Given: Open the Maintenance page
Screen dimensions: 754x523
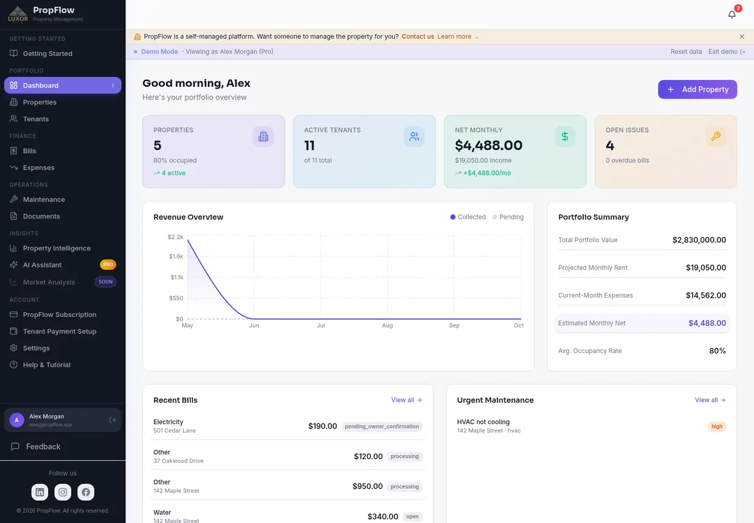Looking at the screenshot, I should pos(63,199).
